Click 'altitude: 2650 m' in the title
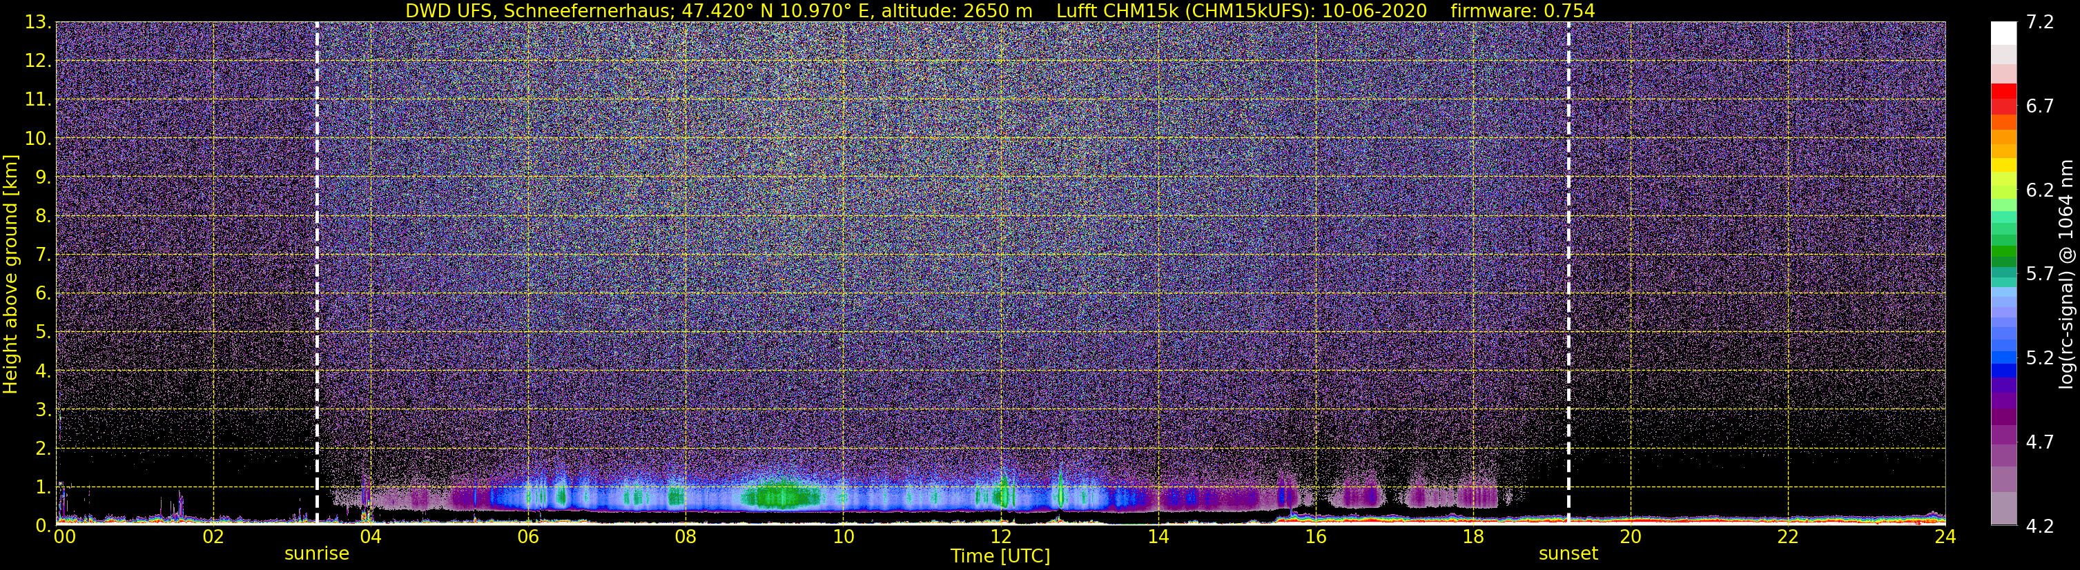2080x570 pixels. pos(956,10)
